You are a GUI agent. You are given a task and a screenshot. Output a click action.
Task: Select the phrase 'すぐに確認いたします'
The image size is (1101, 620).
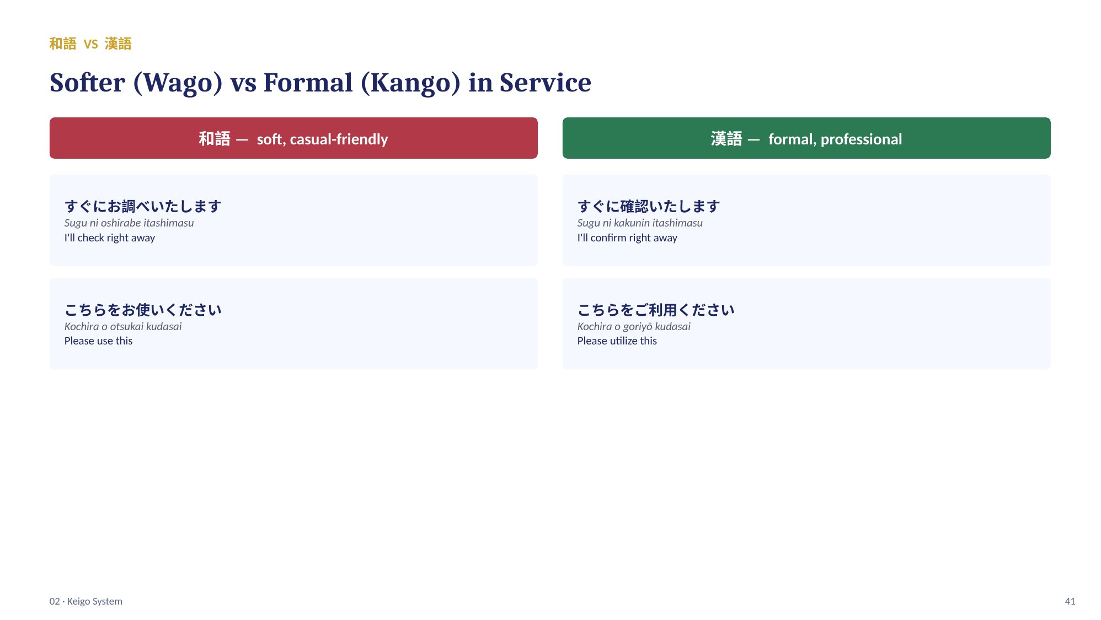coord(649,206)
